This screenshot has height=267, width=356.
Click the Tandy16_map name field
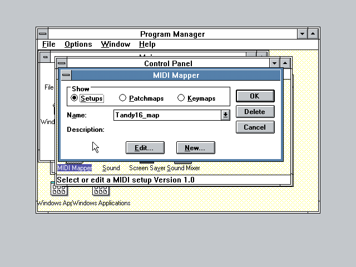(167, 115)
